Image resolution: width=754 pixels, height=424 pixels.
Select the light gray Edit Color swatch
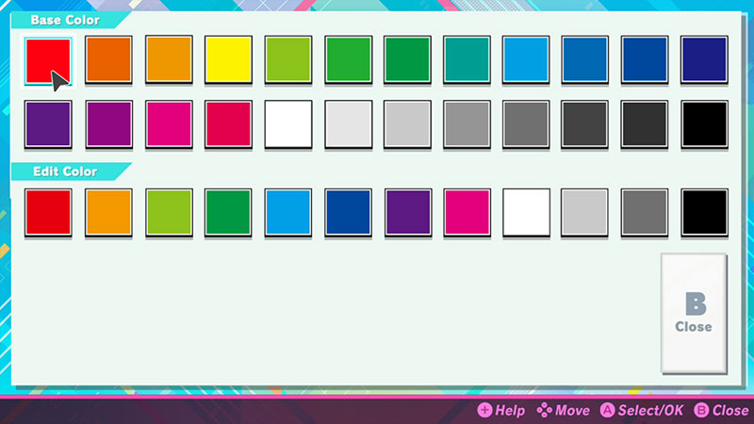[584, 213]
